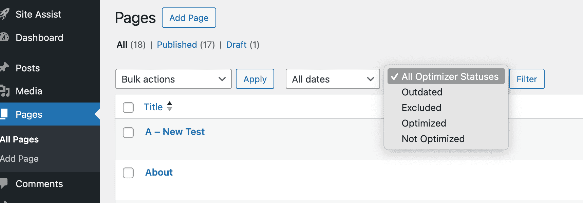The width and height of the screenshot is (583, 203).
Task: Click the Title column sort arrows
Action: [x=170, y=107]
